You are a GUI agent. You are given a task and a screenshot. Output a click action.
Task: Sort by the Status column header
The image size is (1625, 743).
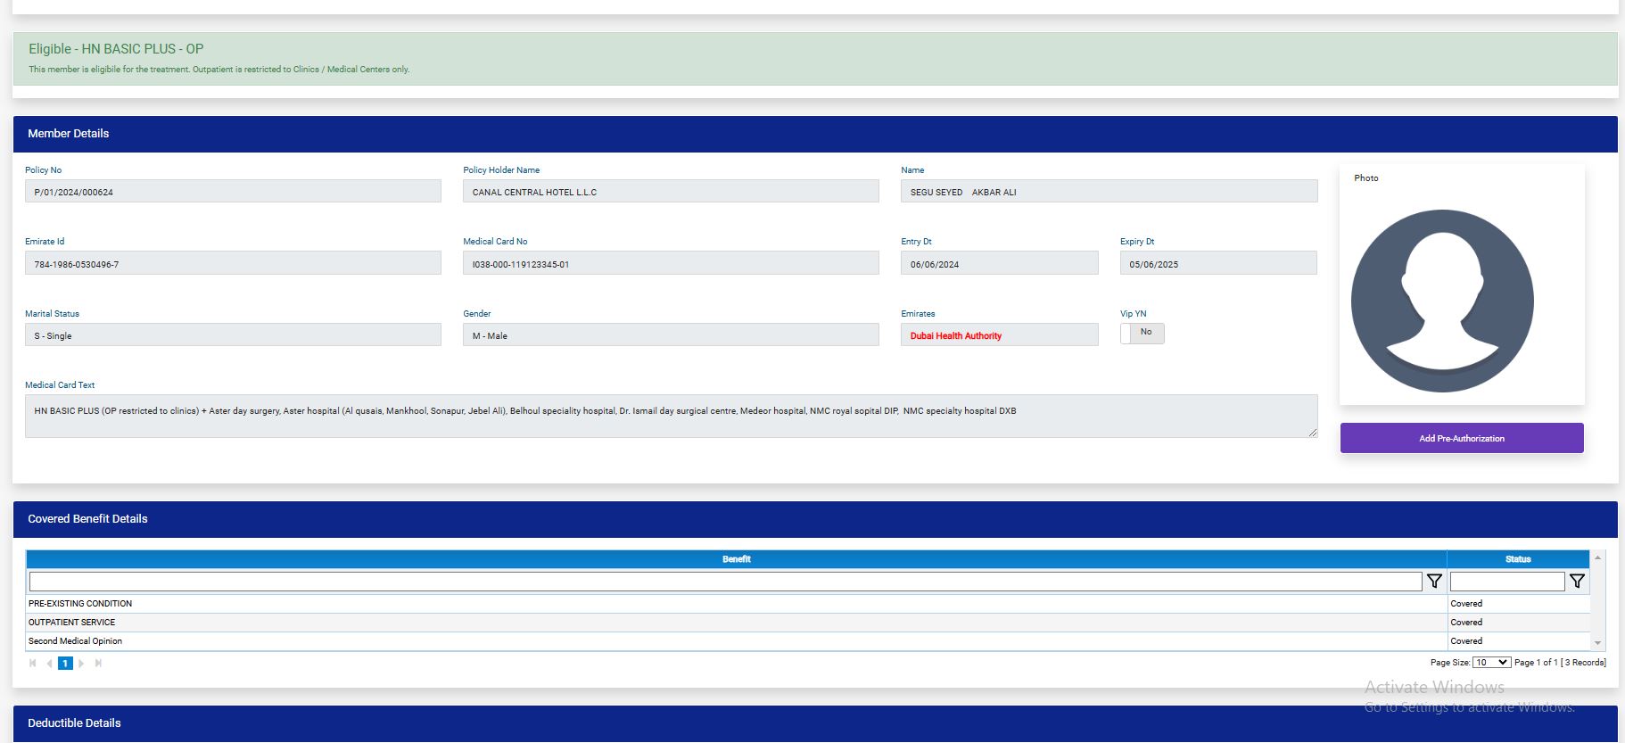1518,559
